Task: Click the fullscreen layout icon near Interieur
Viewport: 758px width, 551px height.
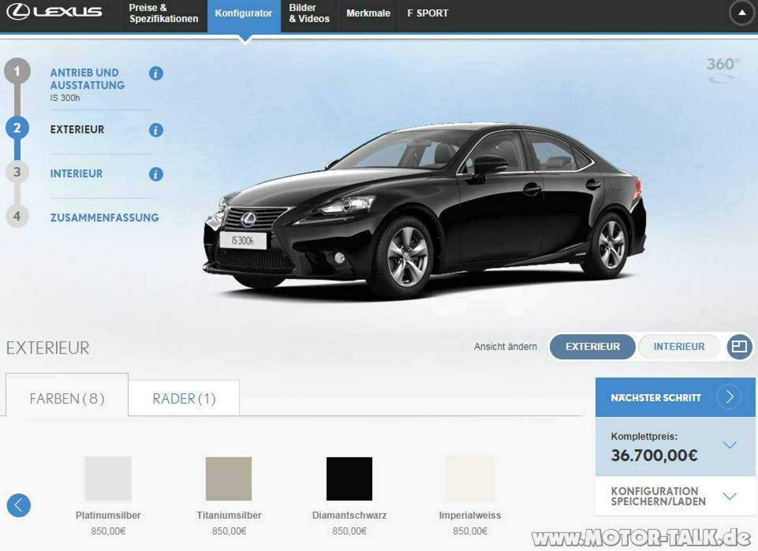Action: pyautogui.click(x=739, y=347)
